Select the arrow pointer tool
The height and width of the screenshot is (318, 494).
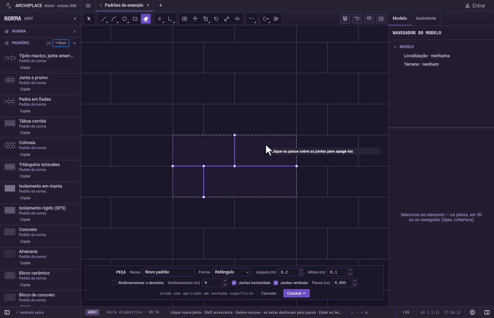click(x=89, y=19)
